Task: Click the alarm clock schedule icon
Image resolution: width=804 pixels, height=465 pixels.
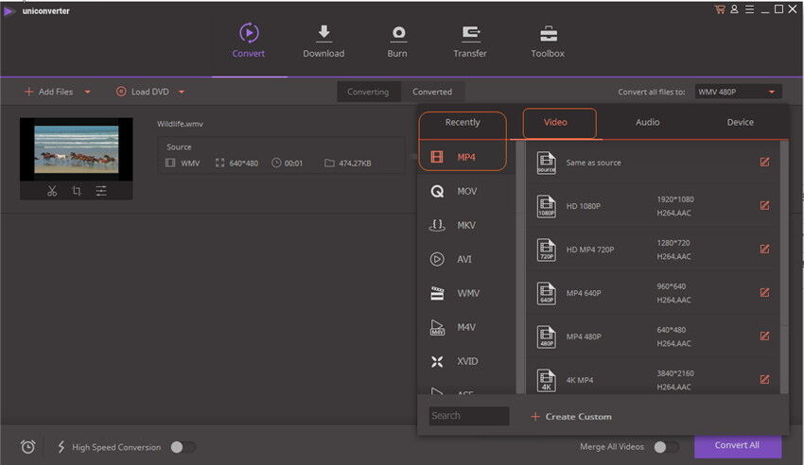Action: point(27,446)
